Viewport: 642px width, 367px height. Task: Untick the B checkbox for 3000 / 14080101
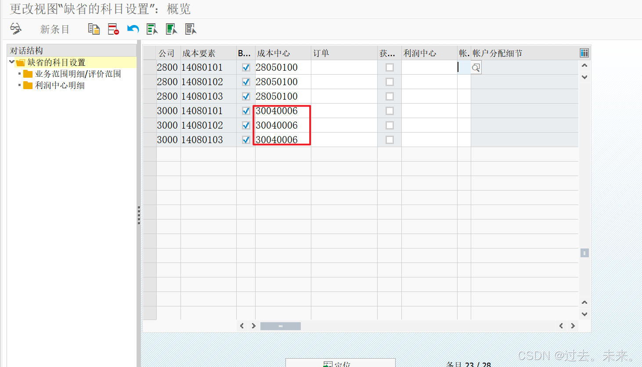(x=246, y=111)
